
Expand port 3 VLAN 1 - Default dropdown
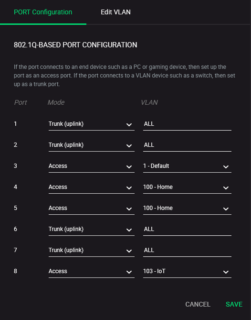pos(187,166)
